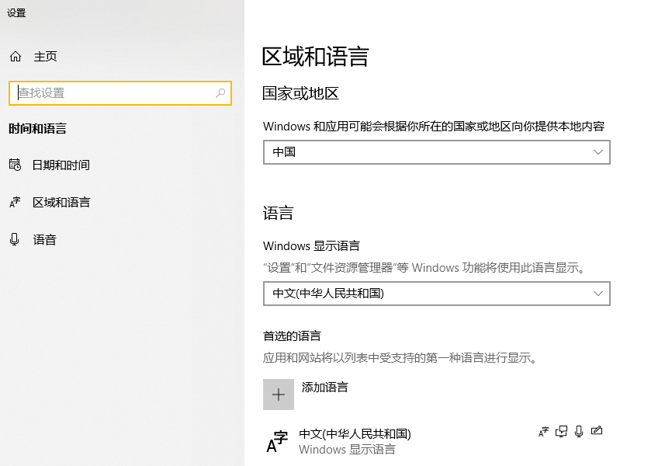Click the magnifier icon in the search box

click(220, 93)
